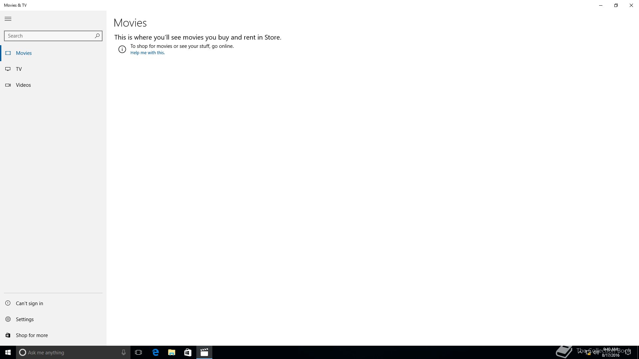639x359 pixels.
Task: Open the Can't sign in option
Action: [x=29, y=303]
